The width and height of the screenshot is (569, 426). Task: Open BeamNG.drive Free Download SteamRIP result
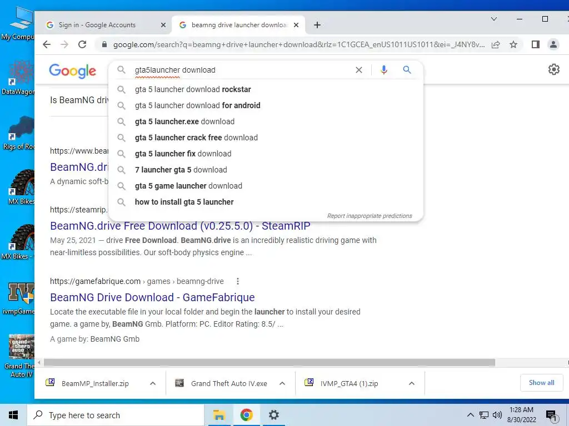click(180, 226)
